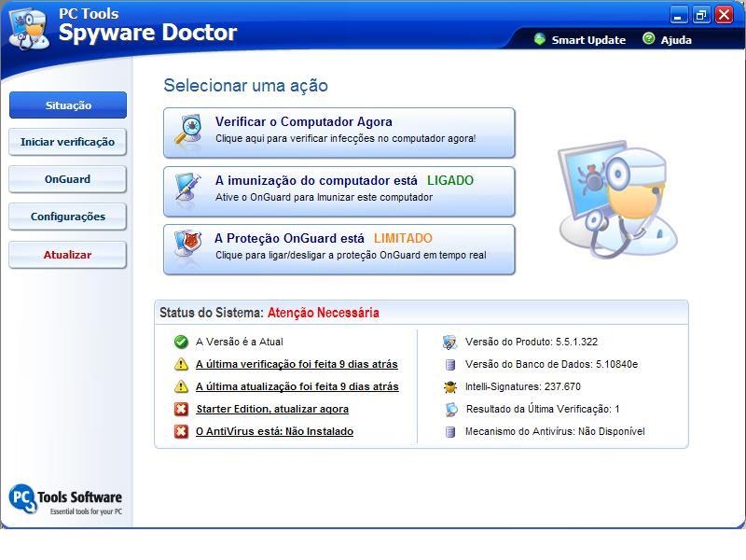Screen dimensions: 746x560
Task: Click the green LIGADO status label
Action: tap(450, 180)
